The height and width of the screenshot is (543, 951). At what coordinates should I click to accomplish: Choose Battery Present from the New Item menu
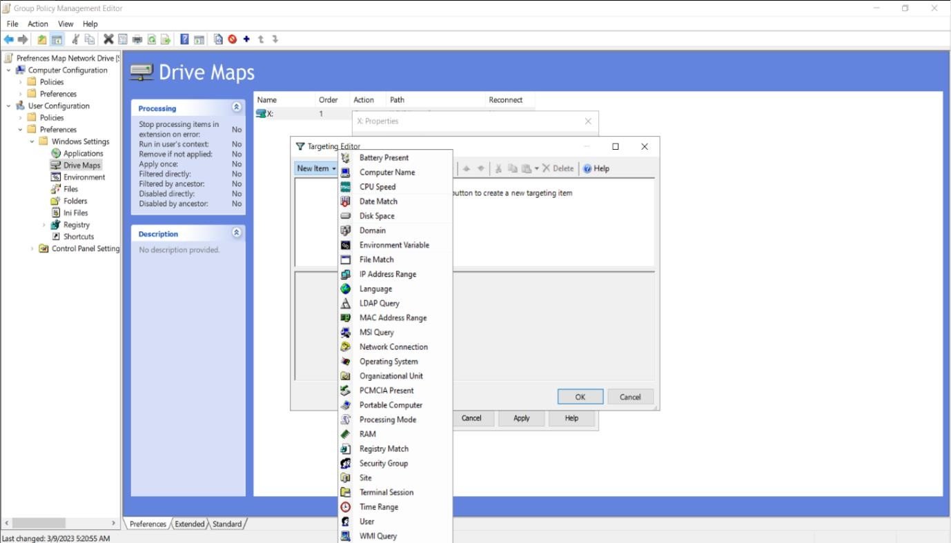[395, 158]
